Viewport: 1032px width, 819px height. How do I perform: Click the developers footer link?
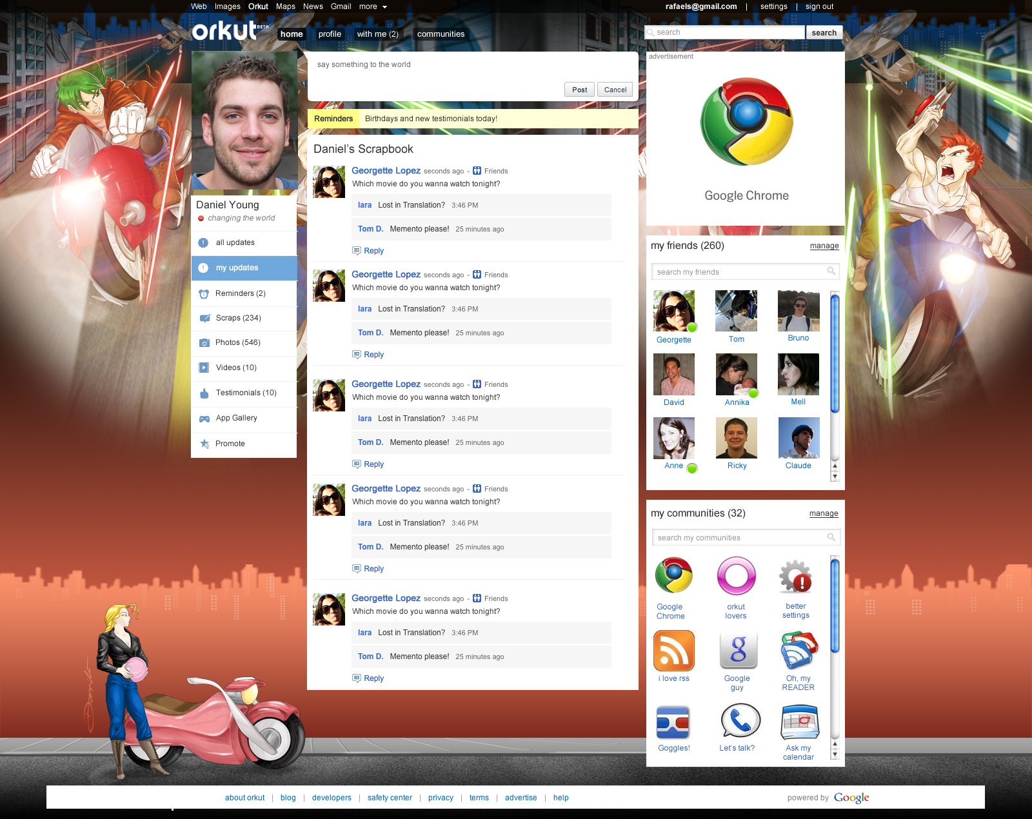click(x=332, y=798)
